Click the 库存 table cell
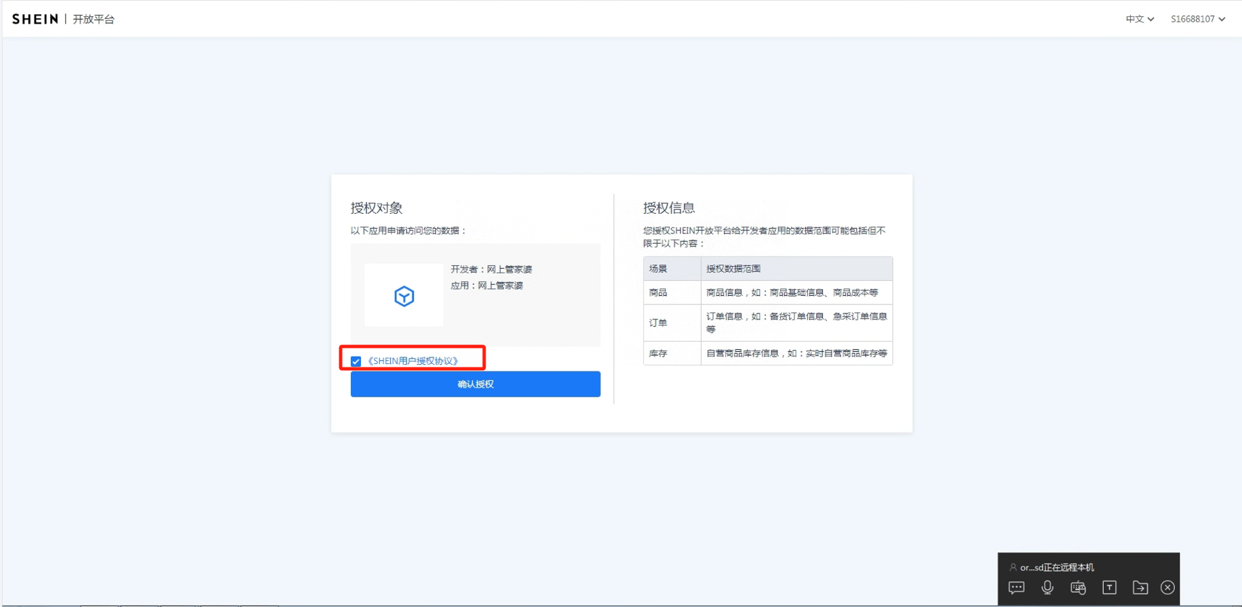The width and height of the screenshot is (1242, 607). pyautogui.click(x=672, y=353)
